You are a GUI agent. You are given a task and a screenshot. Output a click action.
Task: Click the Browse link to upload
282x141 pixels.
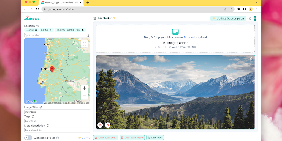[189, 37]
